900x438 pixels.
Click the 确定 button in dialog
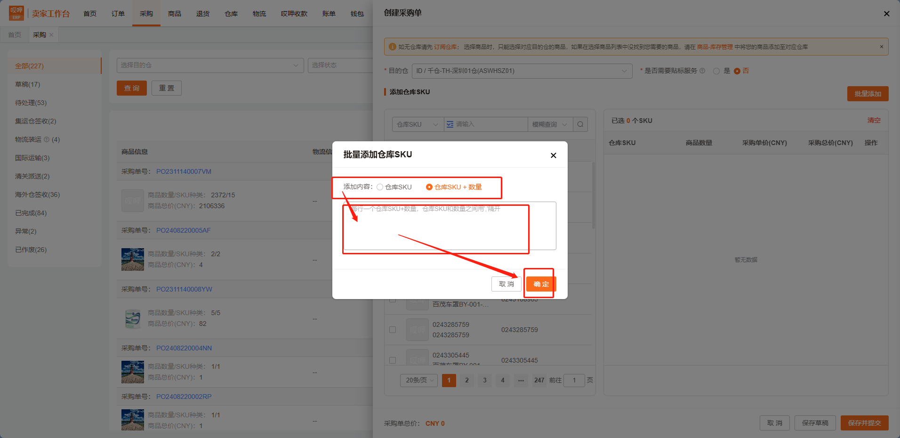click(x=541, y=284)
